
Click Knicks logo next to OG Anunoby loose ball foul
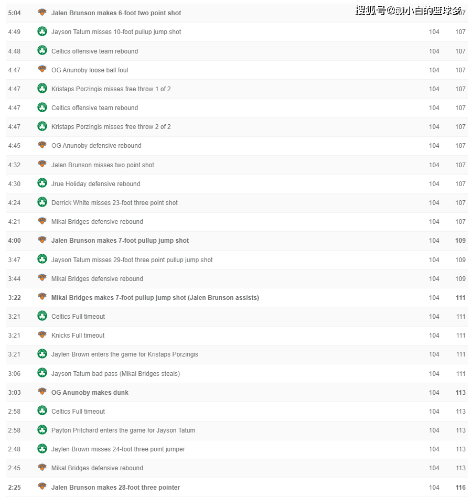click(42, 69)
